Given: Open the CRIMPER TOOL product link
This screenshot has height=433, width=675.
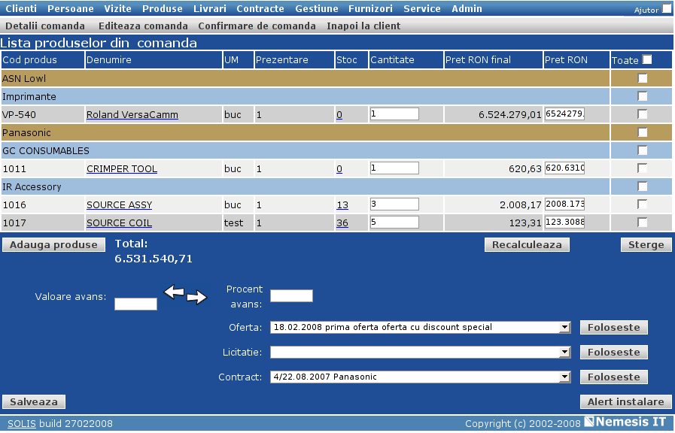Looking at the screenshot, I should (x=122, y=169).
